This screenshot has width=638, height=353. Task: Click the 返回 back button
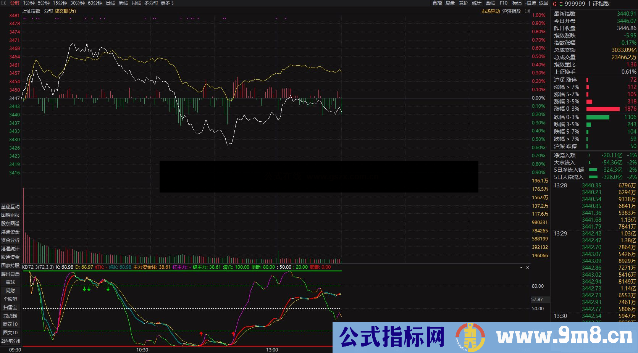click(x=544, y=3)
